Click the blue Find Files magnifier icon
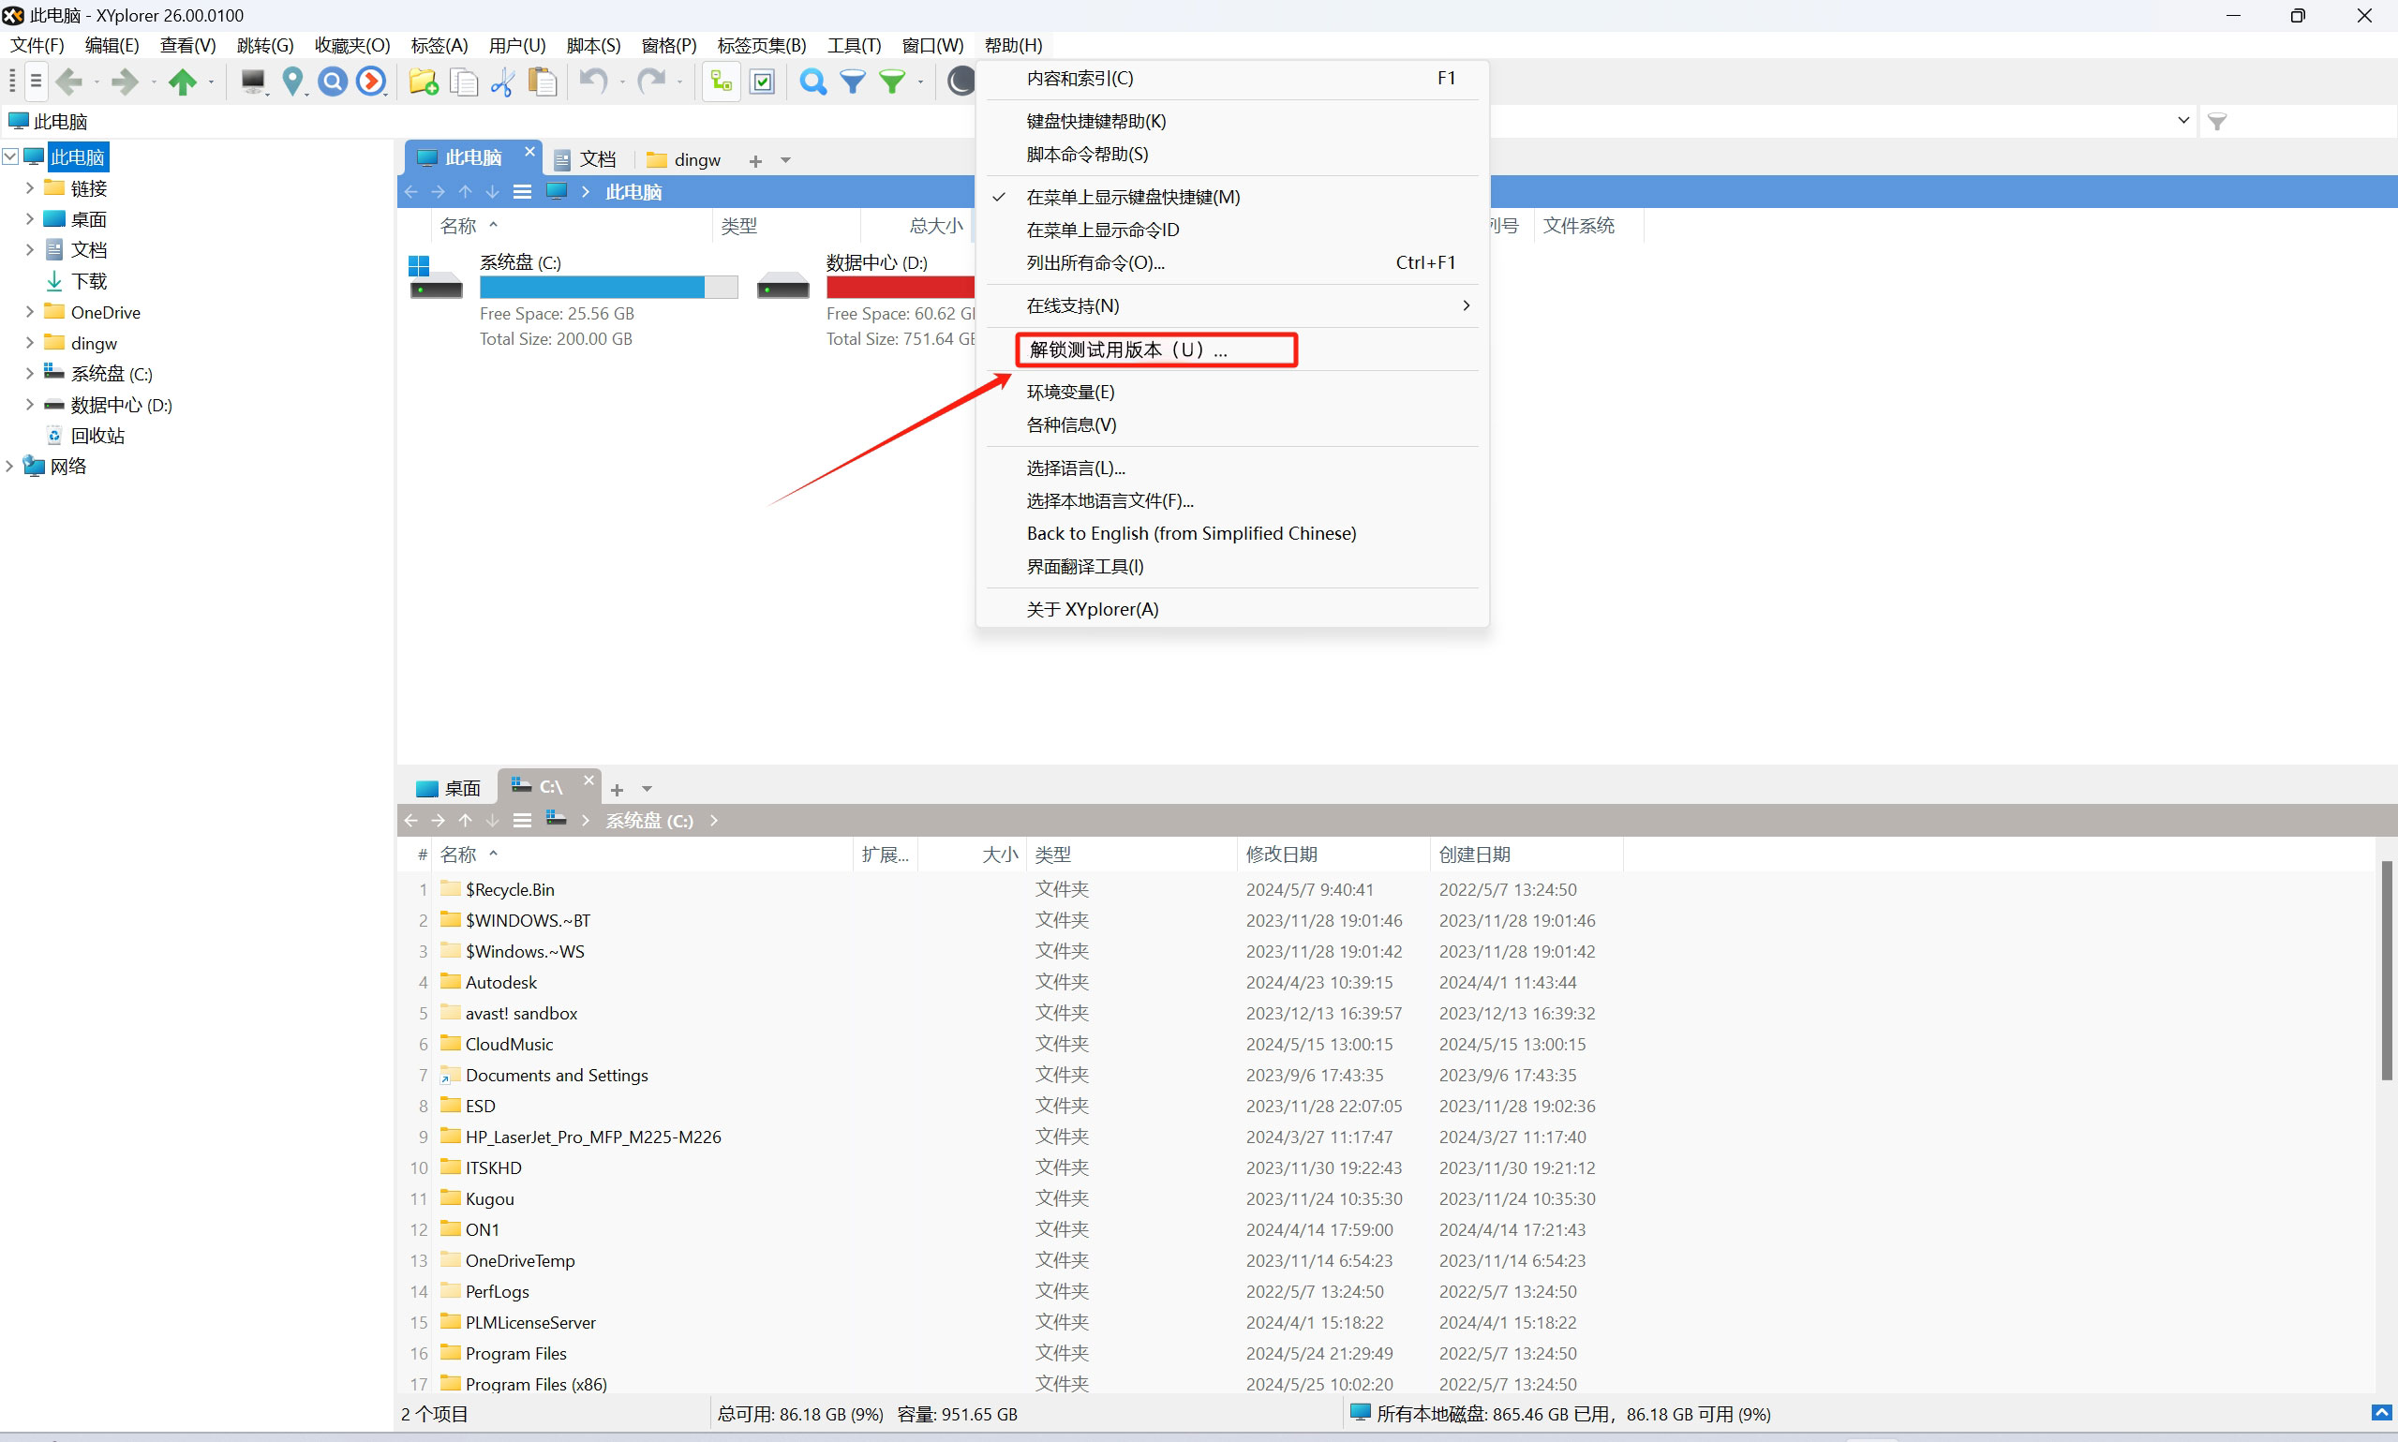Screen dimensions: 2398x1442 tap(812, 82)
